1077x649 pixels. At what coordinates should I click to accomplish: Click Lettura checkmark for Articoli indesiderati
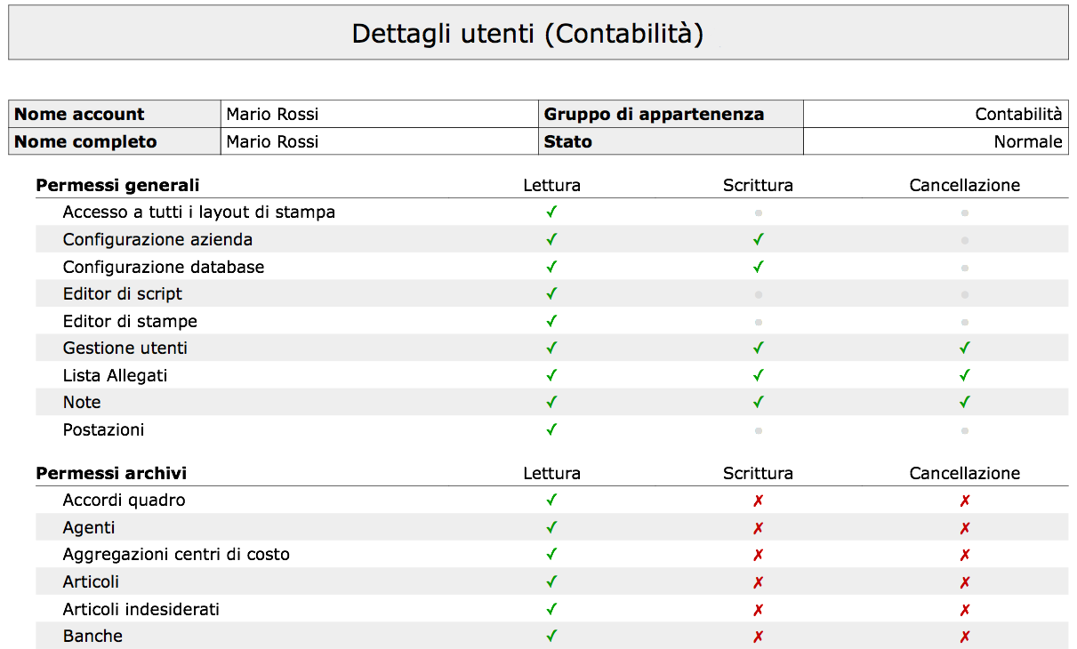pyautogui.click(x=551, y=609)
